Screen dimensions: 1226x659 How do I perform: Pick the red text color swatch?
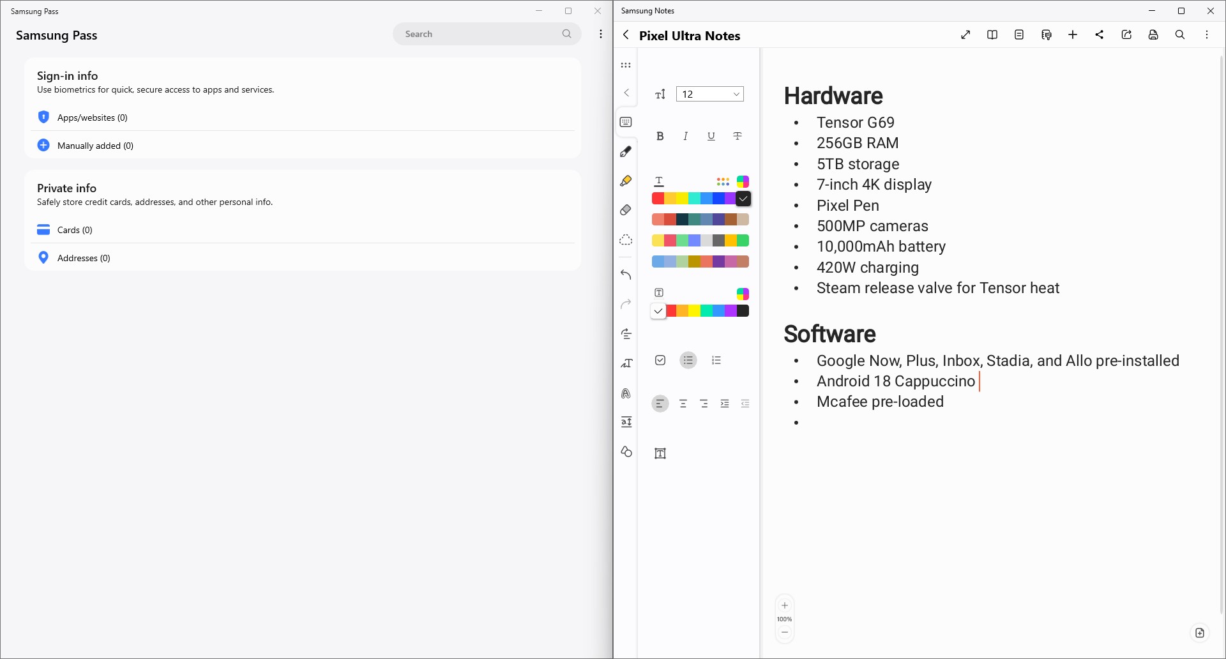pos(658,199)
